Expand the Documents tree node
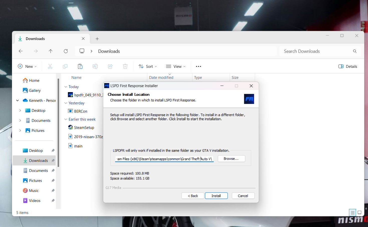 (20, 121)
